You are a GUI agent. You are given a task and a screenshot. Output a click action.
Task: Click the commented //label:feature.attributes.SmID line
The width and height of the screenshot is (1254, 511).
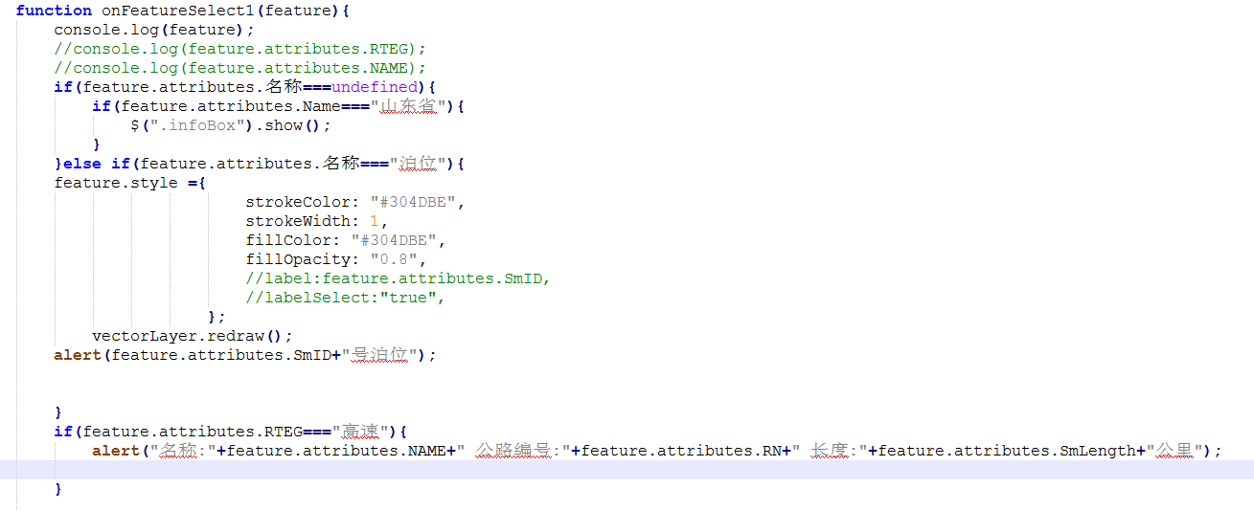(x=399, y=278)
